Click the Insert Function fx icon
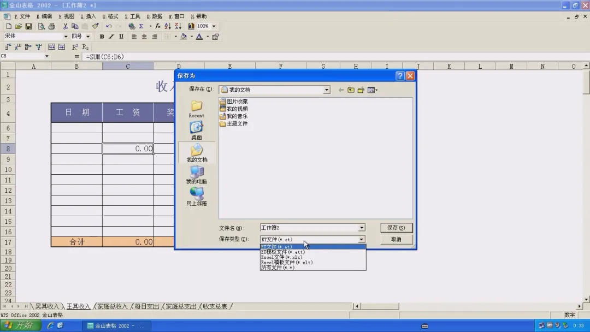The height and width of the screenshot is (332, 590). coord(158,26)
